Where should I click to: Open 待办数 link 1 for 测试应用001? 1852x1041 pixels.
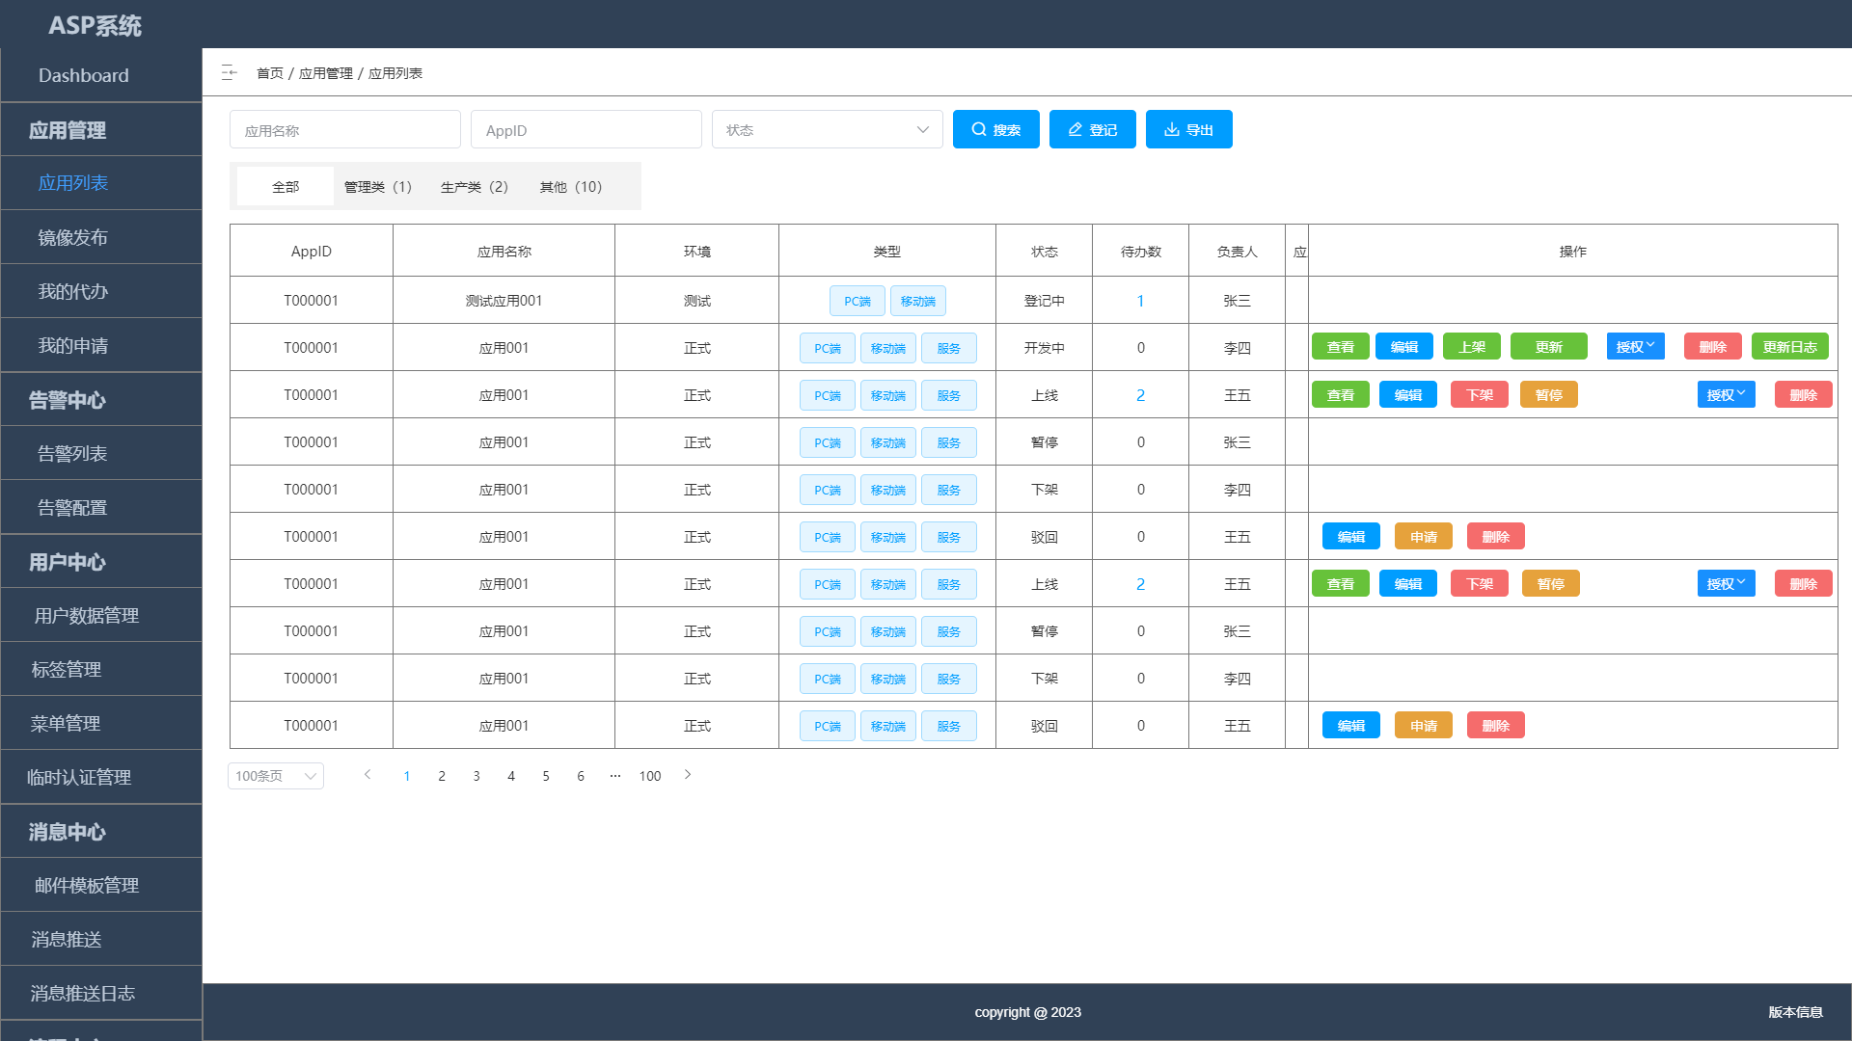(x=1140, y=301)
